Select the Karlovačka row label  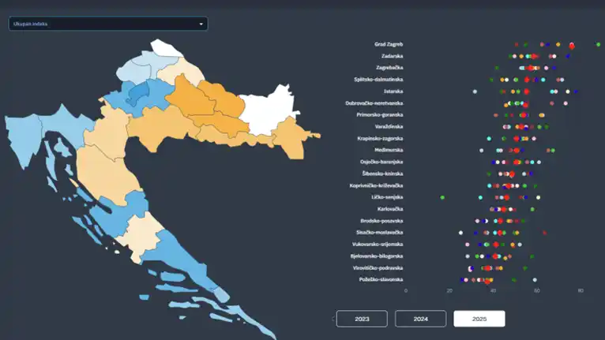pyautogui.click(x=390, y=209)
